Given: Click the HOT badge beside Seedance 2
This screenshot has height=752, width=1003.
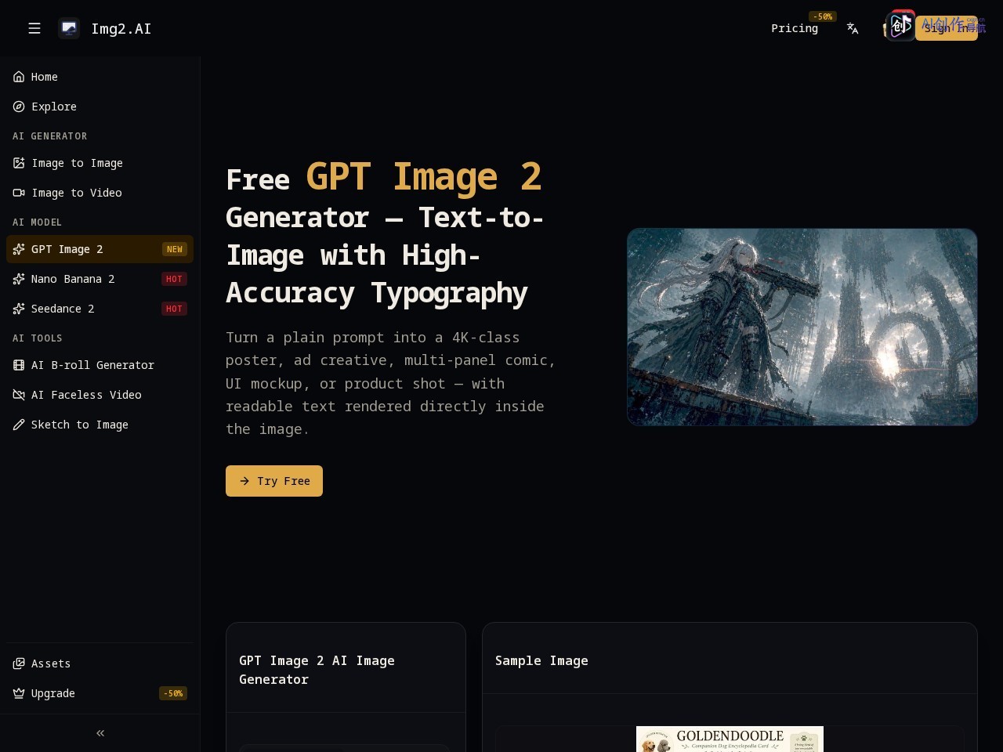Looking at the screenshot, I should click(174, 309).
